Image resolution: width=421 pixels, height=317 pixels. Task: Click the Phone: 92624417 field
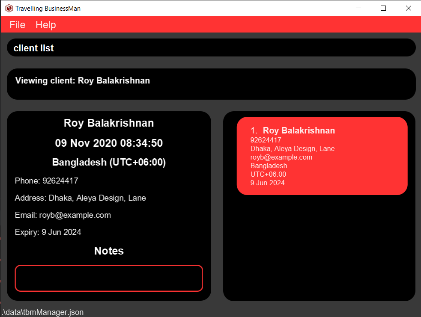[47, 181]
